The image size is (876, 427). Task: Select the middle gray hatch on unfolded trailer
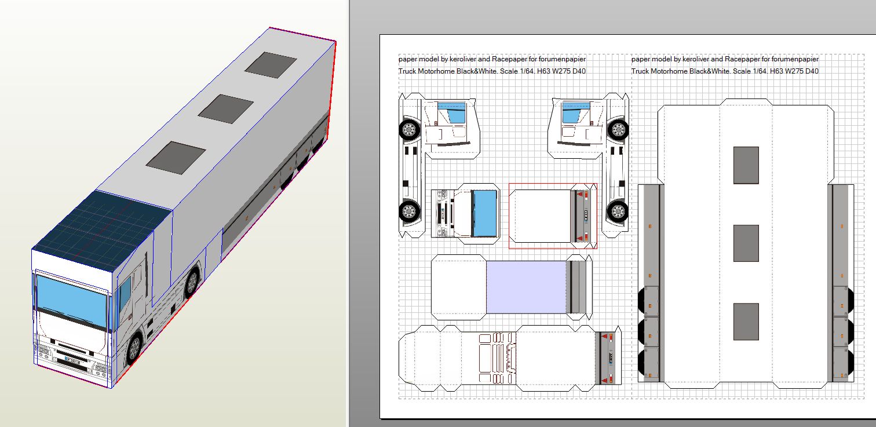click(746, 243)
